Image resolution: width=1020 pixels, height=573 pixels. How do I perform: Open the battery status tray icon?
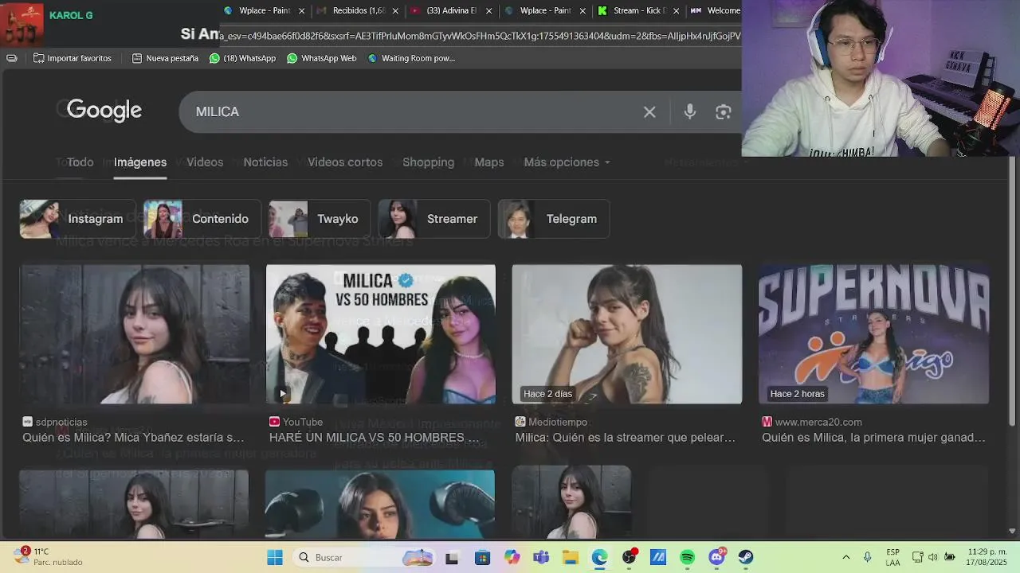(x=950, y=557)
